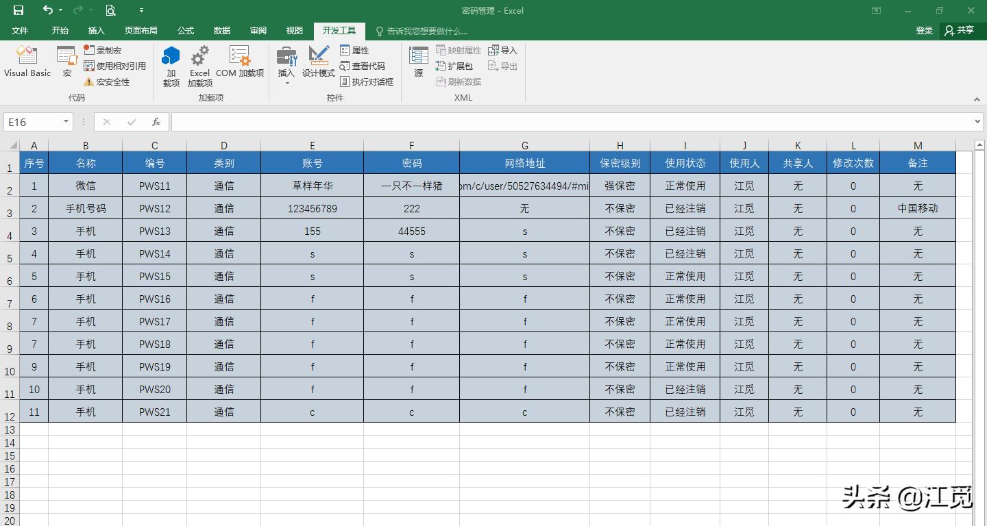Select cell E2 containing 草样年华
989x526 pixels.
coord(313,185)
